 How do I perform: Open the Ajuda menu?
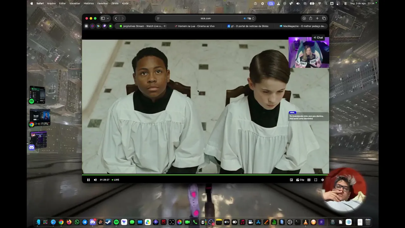(125, 3)
